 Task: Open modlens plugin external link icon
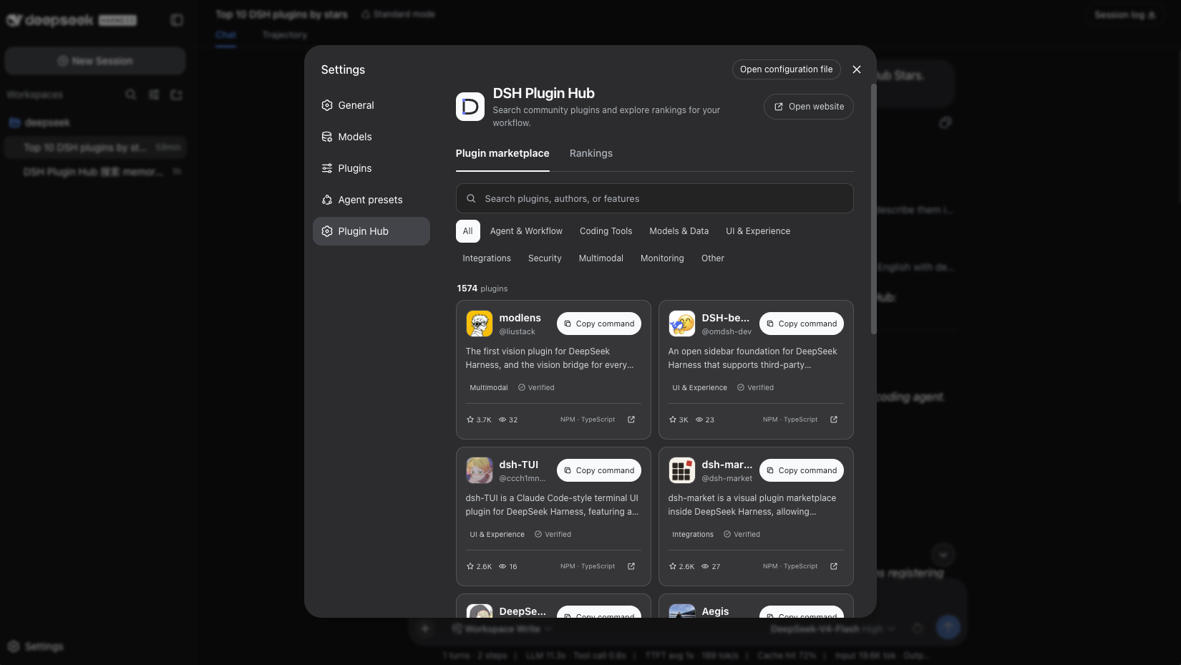[631, 419]
